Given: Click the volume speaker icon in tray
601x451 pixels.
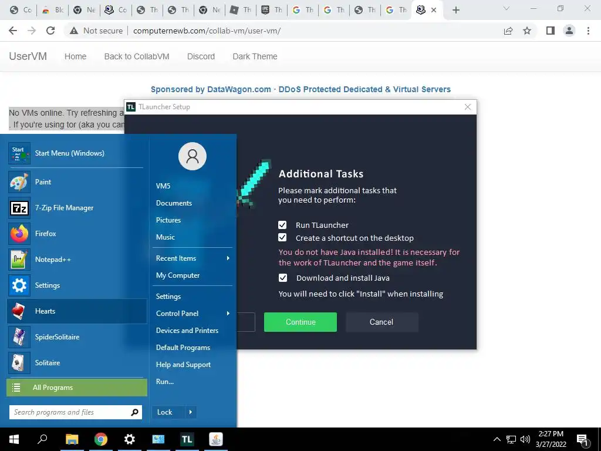Looking at the screenshot, I should [525, 439].
